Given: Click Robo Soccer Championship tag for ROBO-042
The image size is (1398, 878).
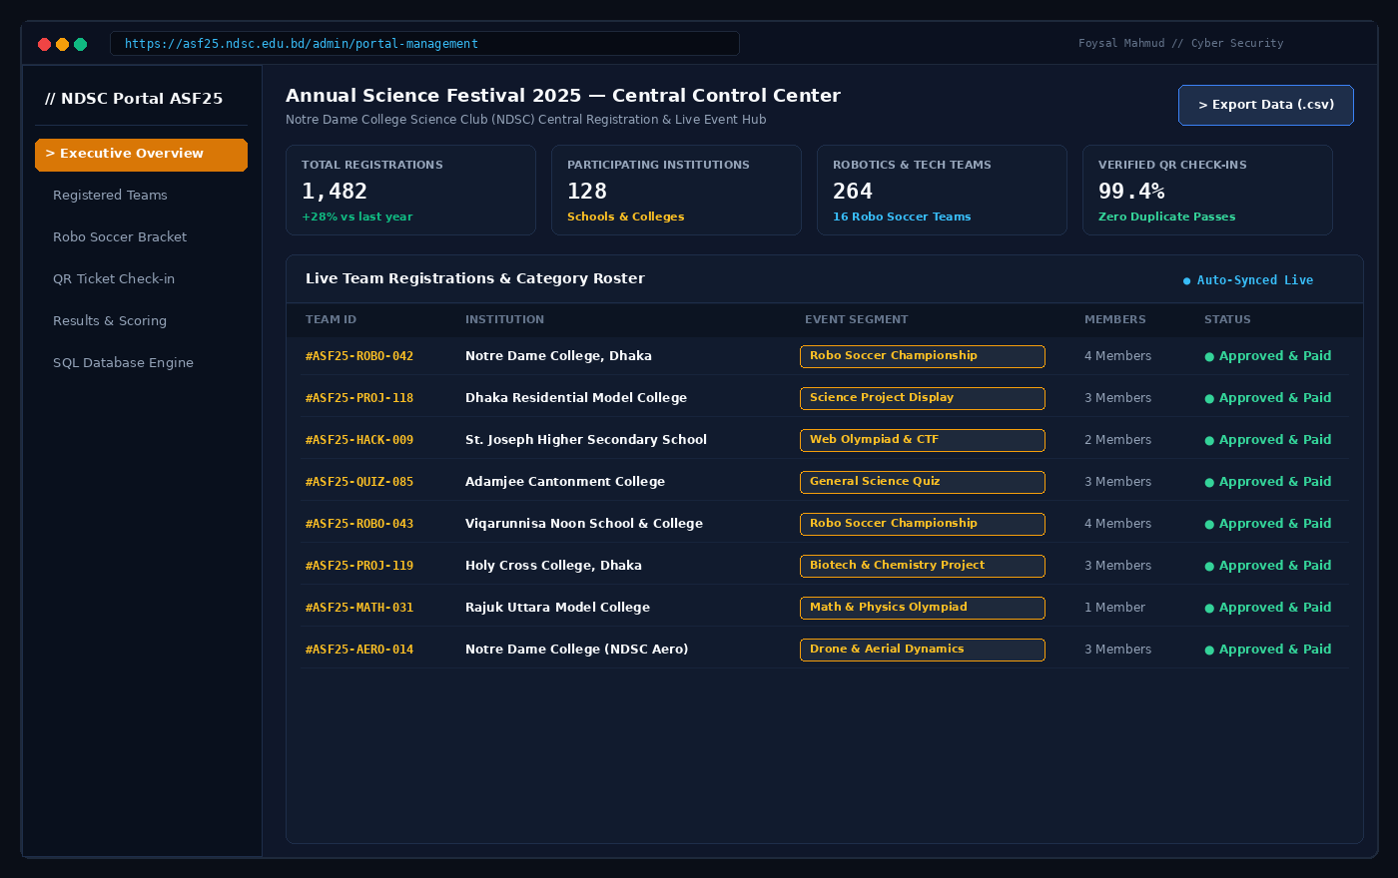Looking at the screenshot, I should [x=923, y=356].
